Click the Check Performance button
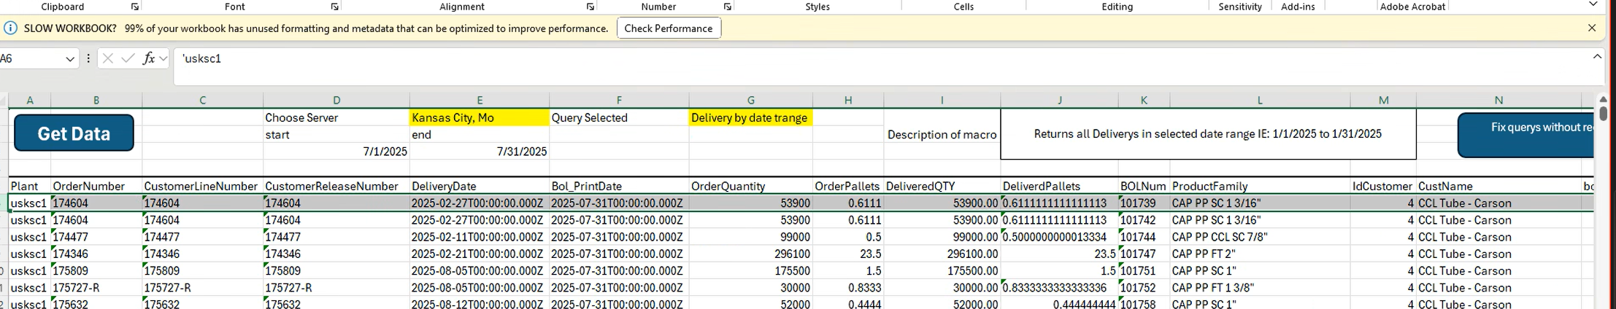This screenshot has width=1616, height=309. tap(668, 28)
